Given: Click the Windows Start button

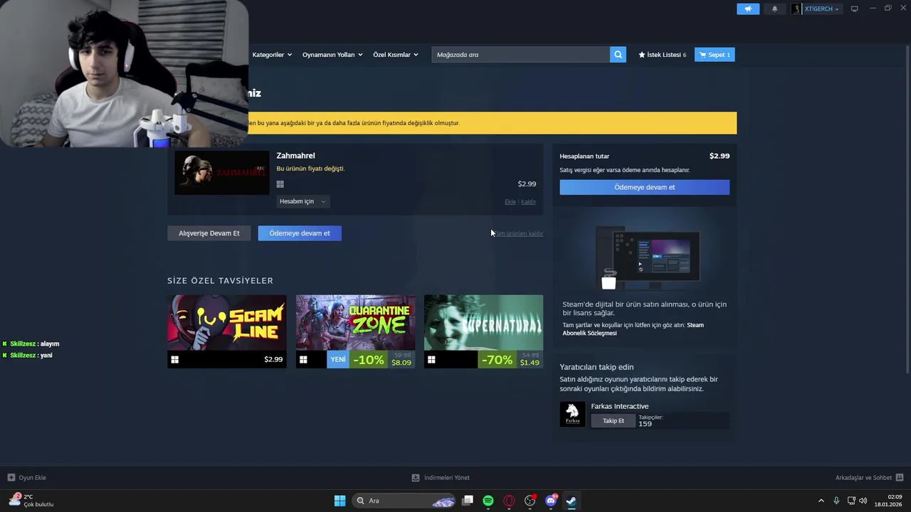Looking at the screenshot, I should pyautogui.click(x=339, y=501).
